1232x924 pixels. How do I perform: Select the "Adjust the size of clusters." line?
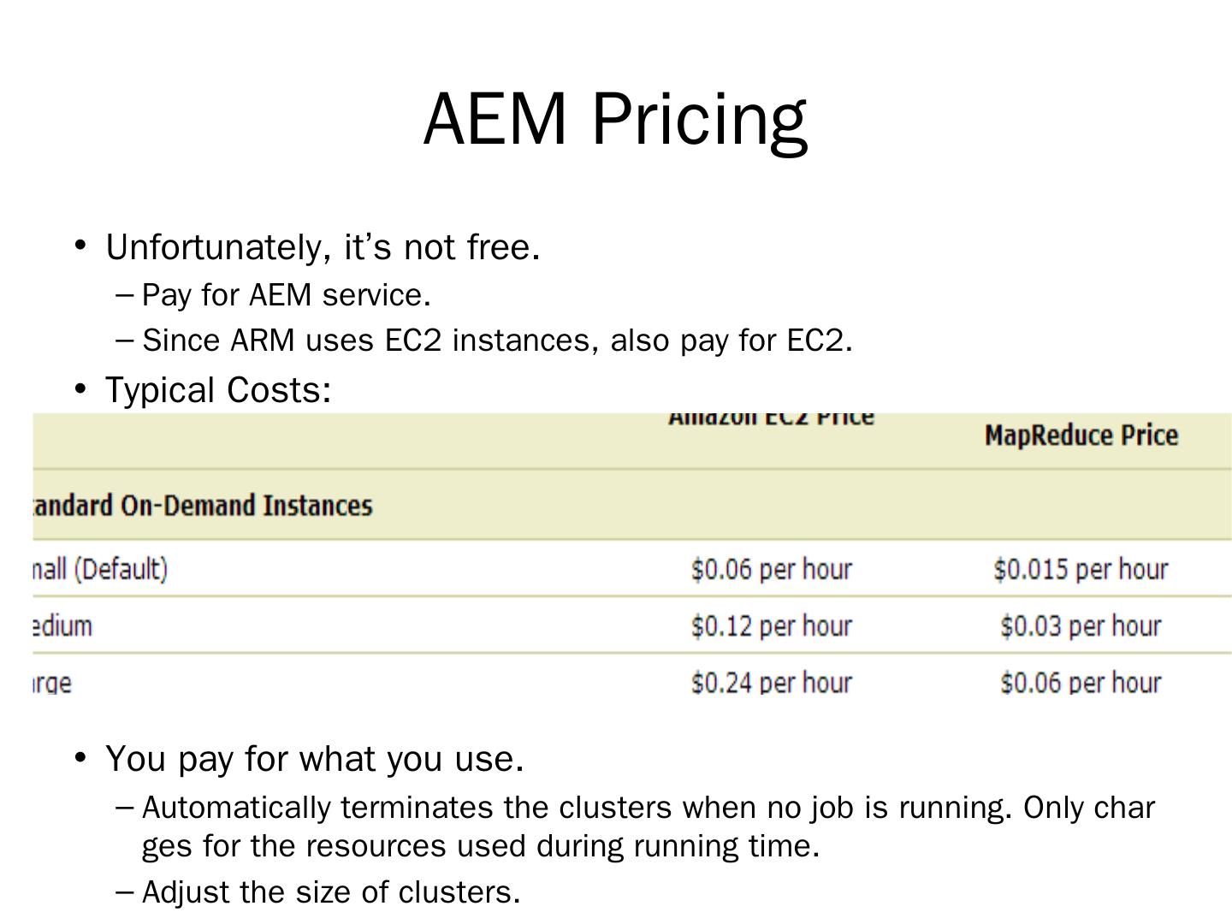click(x=331, y=892)
